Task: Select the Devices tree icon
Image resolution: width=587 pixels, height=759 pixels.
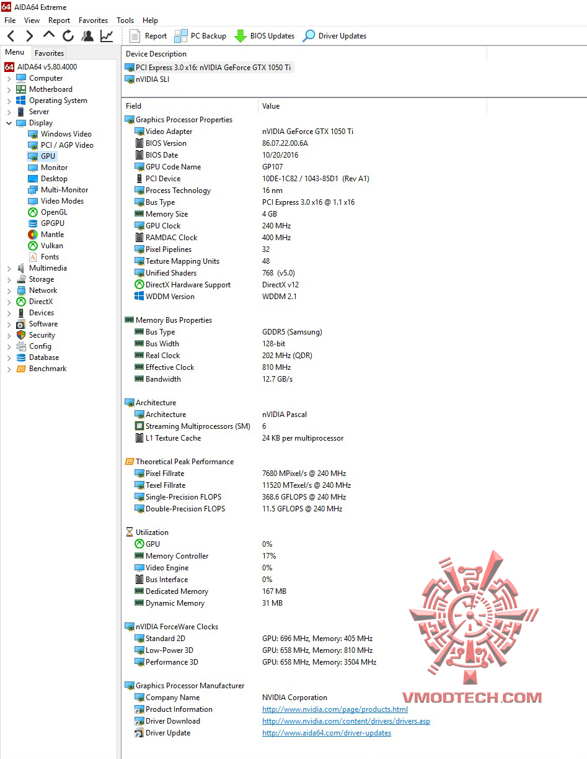Action: 21,313
